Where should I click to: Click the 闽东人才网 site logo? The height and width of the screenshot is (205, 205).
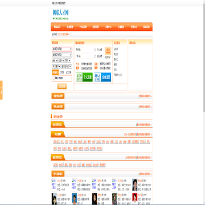(x=60, y=14)
